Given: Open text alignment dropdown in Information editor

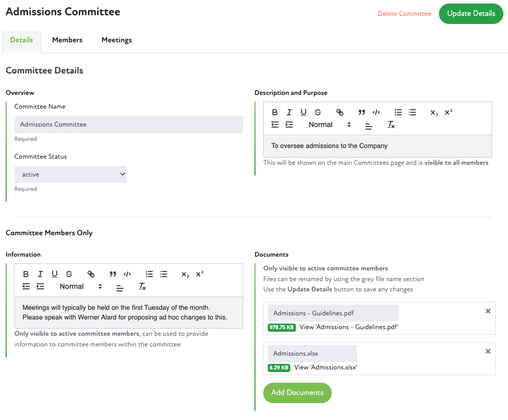Looking at the screenshot, I should 120,287.
